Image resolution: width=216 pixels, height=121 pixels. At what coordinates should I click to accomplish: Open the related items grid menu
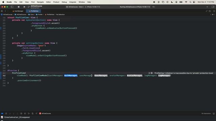pos(2,11)
